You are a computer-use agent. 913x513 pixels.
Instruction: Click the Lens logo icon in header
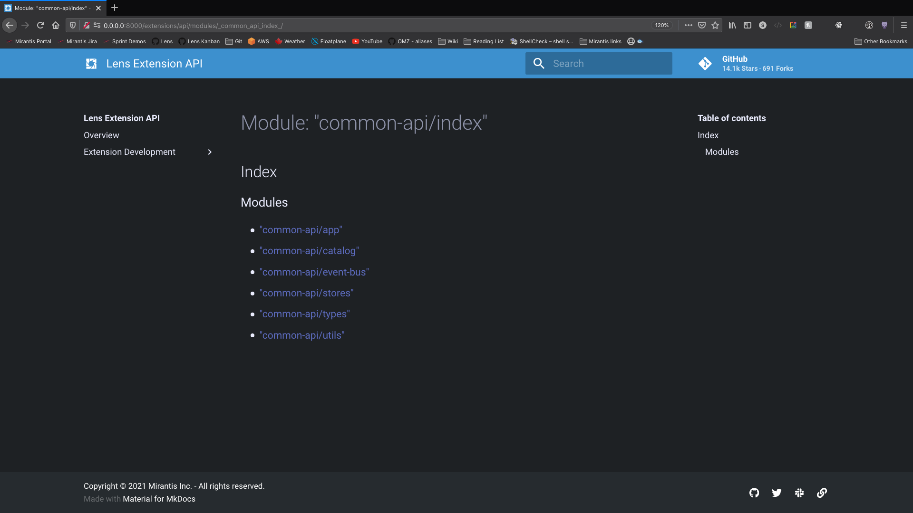[x=91, y=64]
